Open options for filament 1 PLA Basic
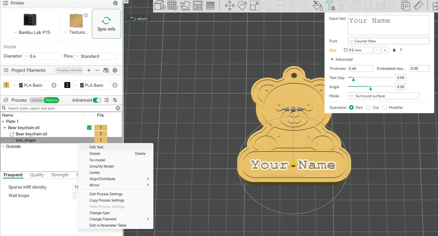Screen dimensions: 438x236 pyautogui.click(x=54, y=85)
